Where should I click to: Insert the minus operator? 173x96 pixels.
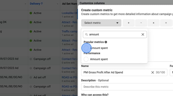point(141,23)
